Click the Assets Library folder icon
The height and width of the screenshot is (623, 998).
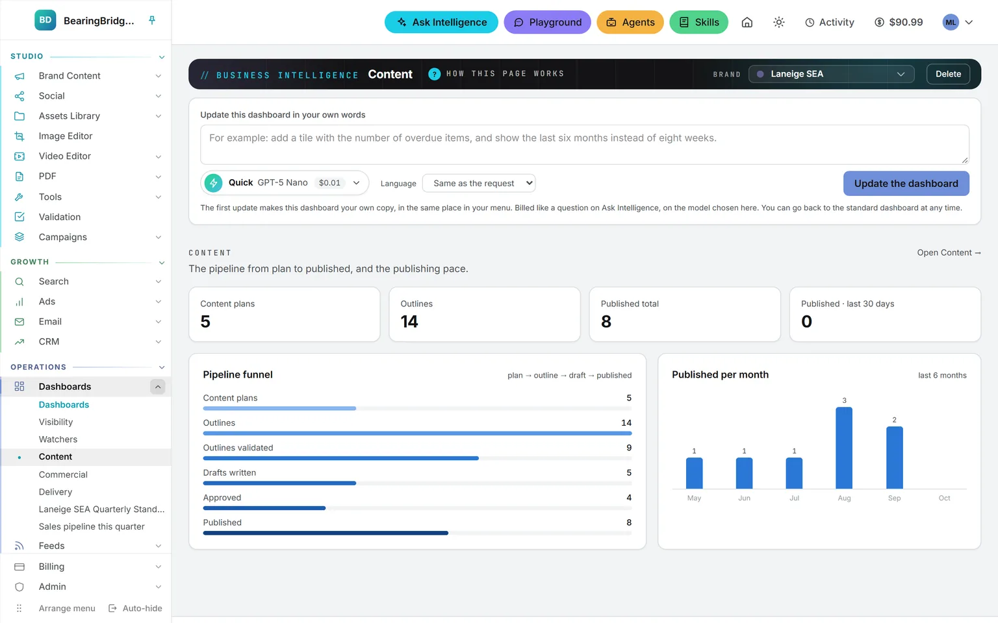point(19,116)
